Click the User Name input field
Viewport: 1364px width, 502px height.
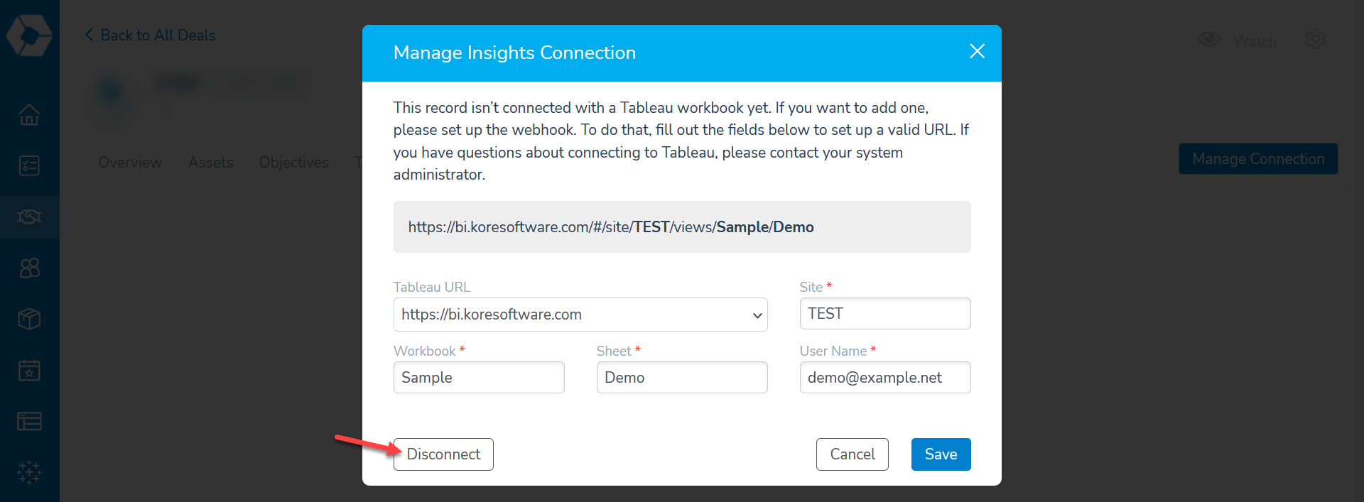click(x=885, y=378)
